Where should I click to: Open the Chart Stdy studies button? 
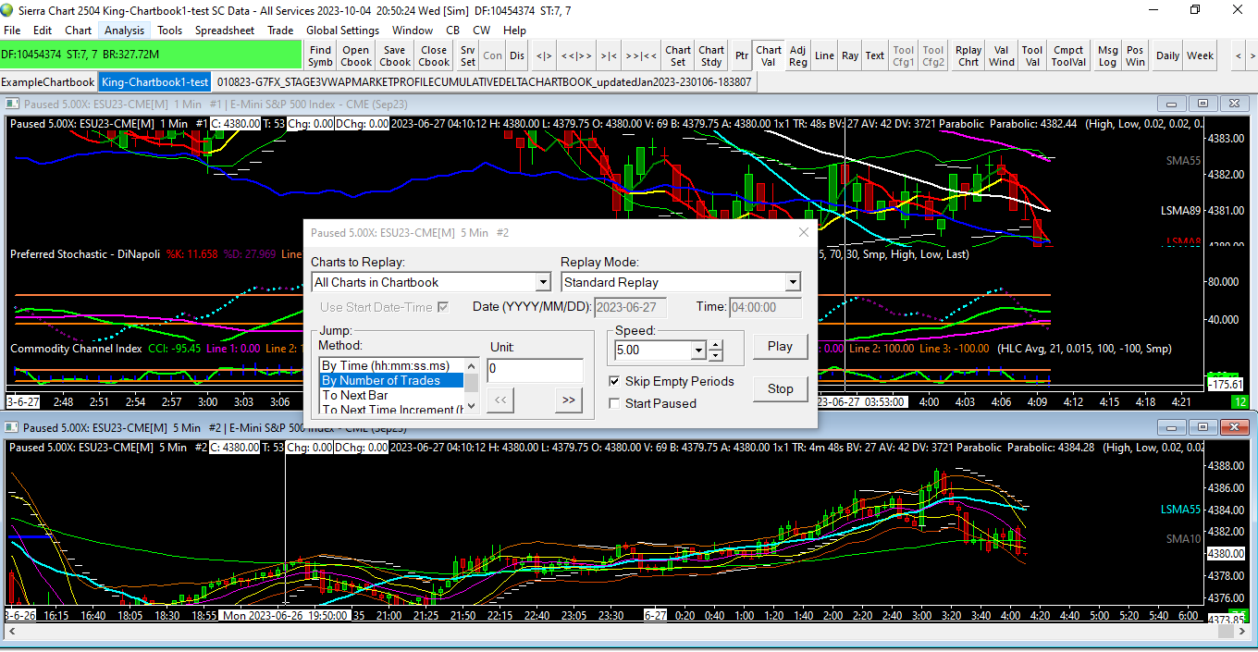pyautogui.click(x=711, y=55)
